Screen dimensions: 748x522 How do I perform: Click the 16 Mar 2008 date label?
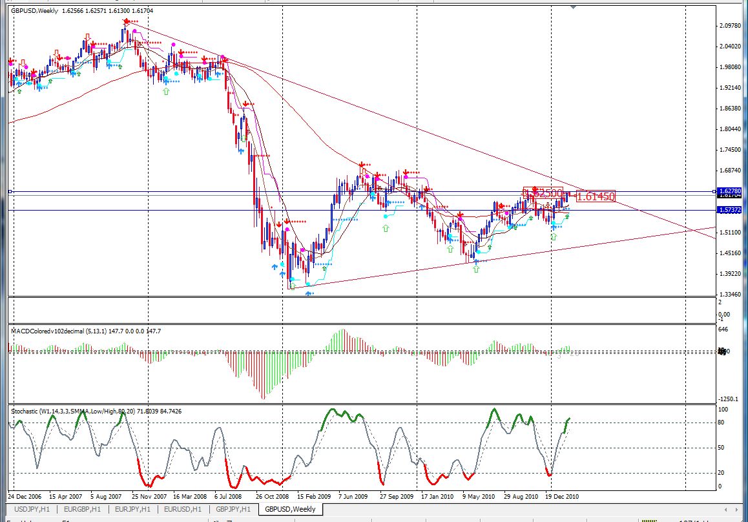click(190, 496)
